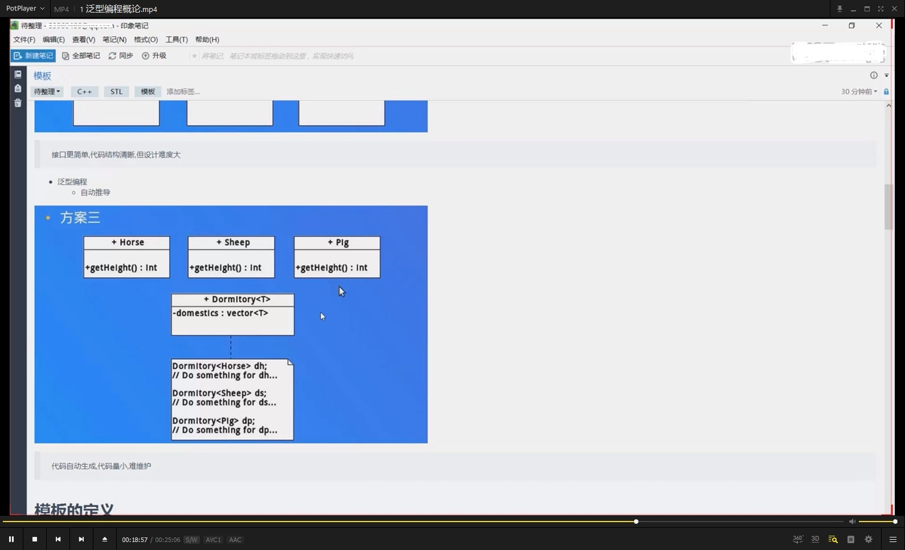This screenshot has width=905, height=550.
Task: Toggle 3D video mode
Action: point(815,539)
